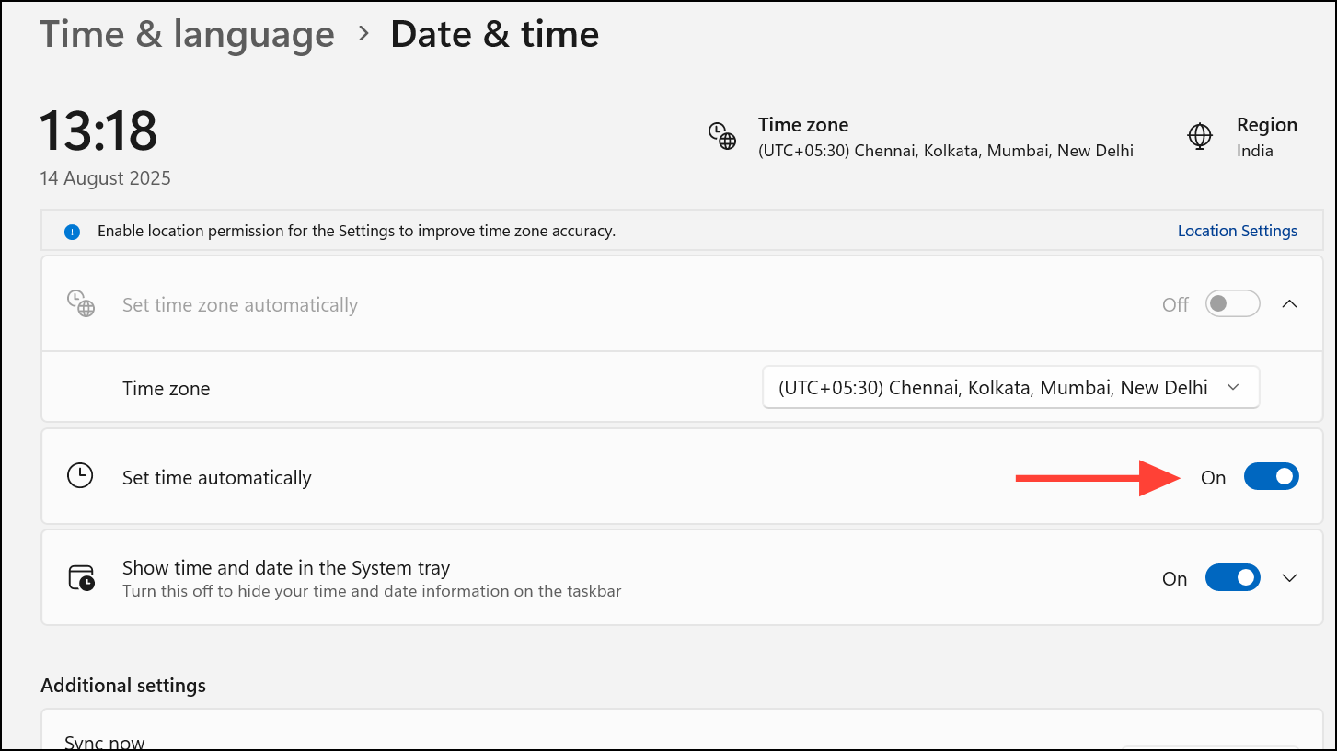Click the Date & time breadcrumb title
Viewport: 1337px width, 751px height.
[494, 34]
